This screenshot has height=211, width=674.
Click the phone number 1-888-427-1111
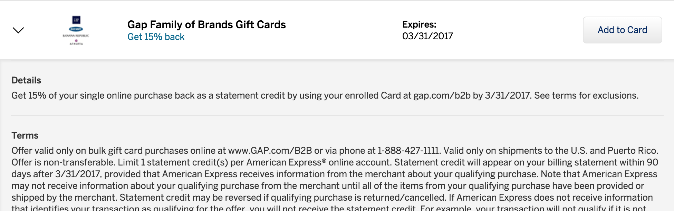pos(408,151)
